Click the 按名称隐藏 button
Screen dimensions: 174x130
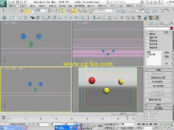pyautogui.click(x=158, y=82)
